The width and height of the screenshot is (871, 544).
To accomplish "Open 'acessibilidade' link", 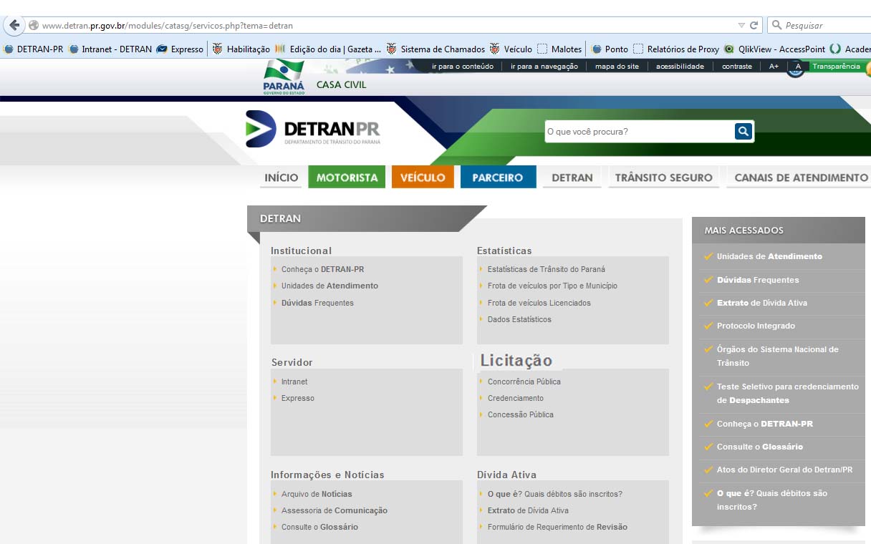I will [x=680, y=67].
